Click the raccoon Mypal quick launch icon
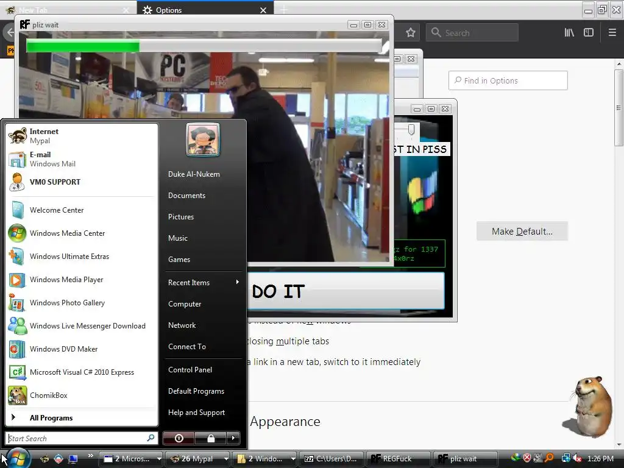Viewport: 624px width, 468px height. 44,459
